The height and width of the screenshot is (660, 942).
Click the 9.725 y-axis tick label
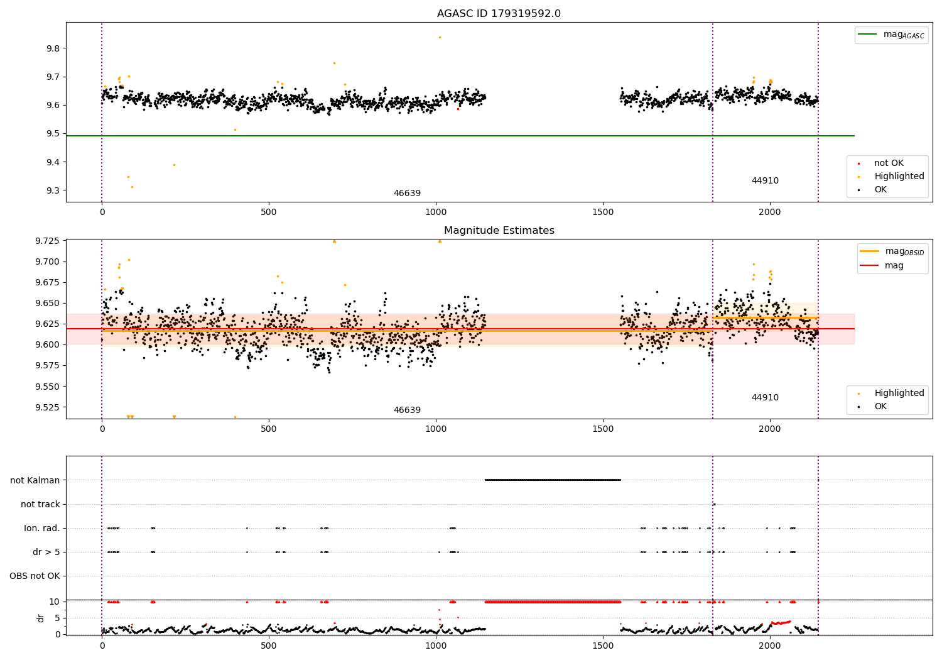(46, 241)
